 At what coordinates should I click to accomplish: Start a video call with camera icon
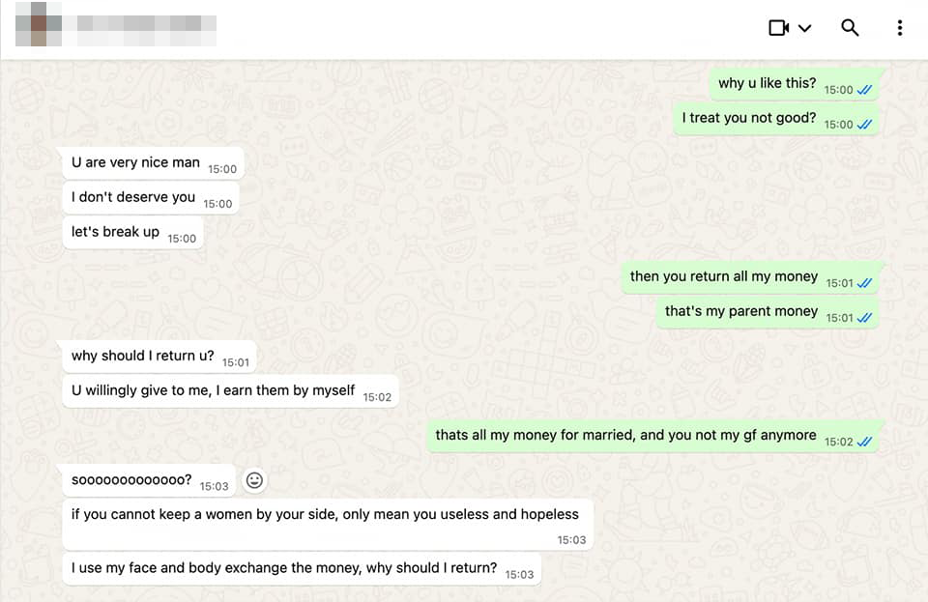[778, 28]
